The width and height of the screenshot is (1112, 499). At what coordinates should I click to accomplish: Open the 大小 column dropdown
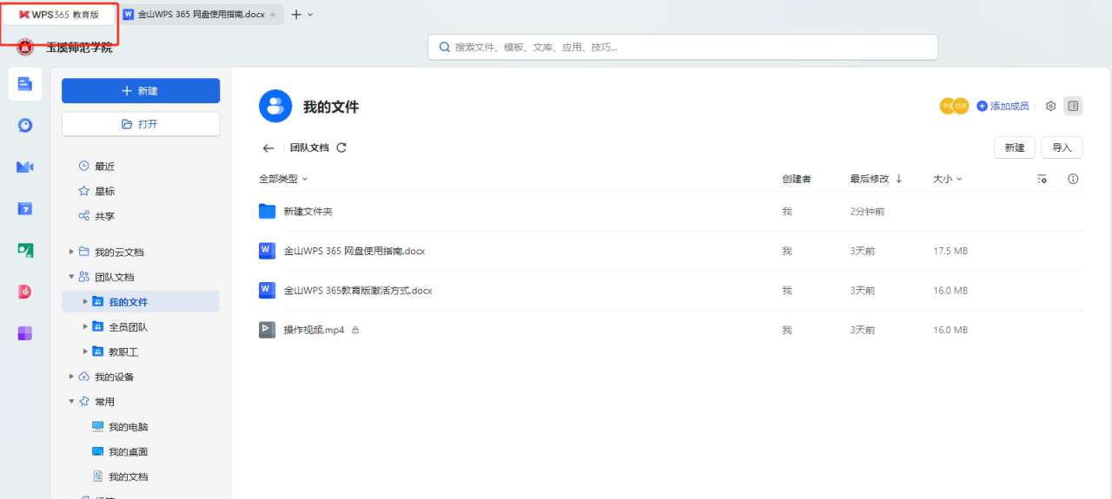pos(947,179)
